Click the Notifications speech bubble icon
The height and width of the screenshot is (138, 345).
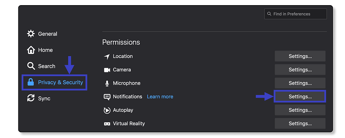107,97
